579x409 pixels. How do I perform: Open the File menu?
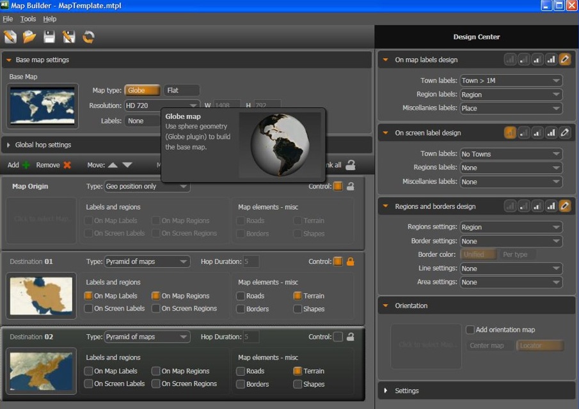coord(8,19)
